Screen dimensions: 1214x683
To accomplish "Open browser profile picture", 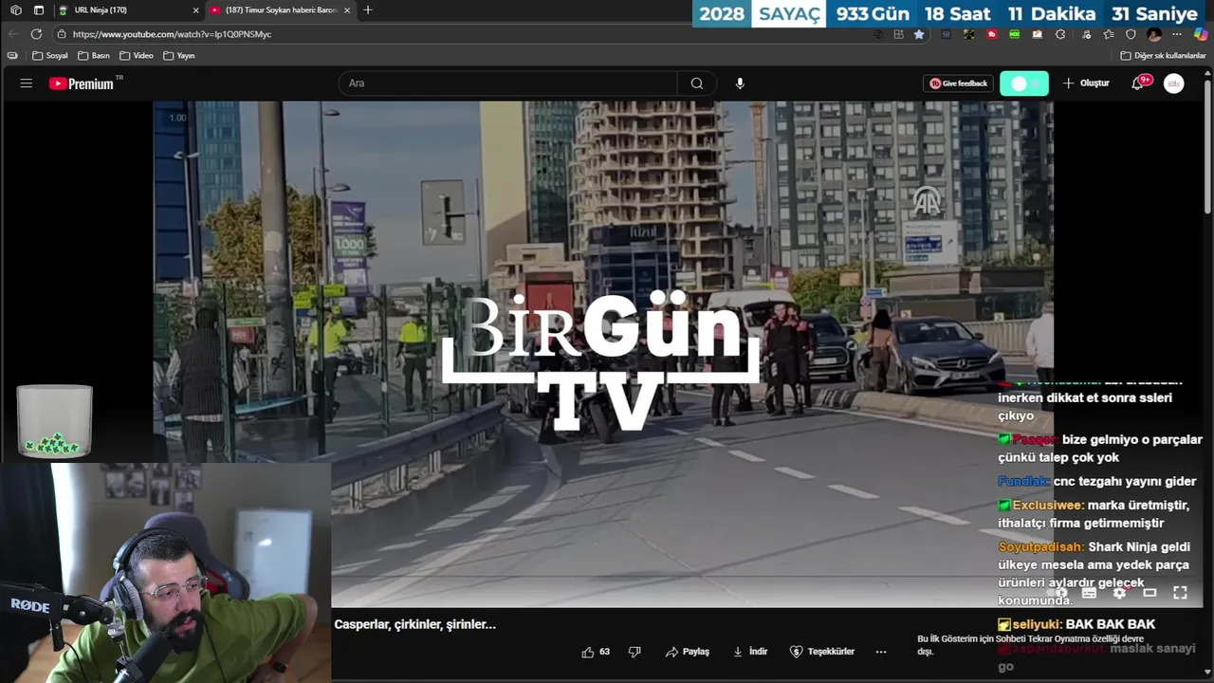I will (x=1154, y=34).
